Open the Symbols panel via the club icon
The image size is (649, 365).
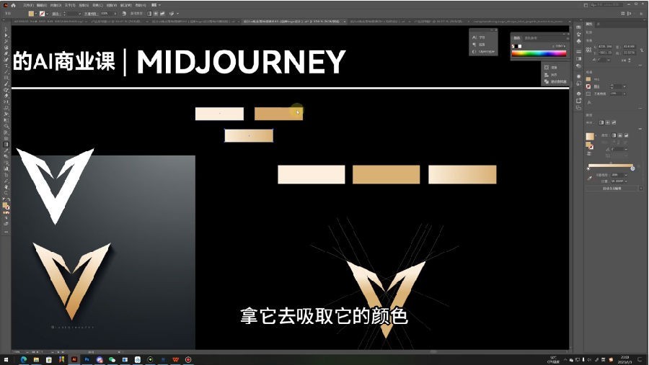578,40
